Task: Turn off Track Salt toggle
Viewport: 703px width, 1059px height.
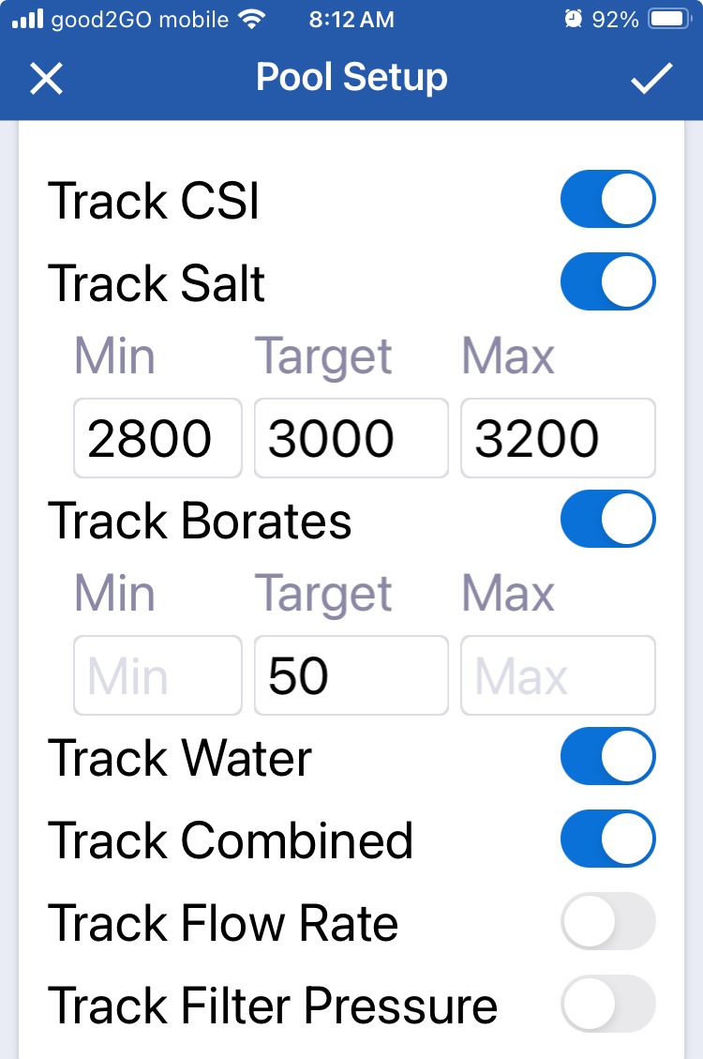Action: [x=608, y=281]
